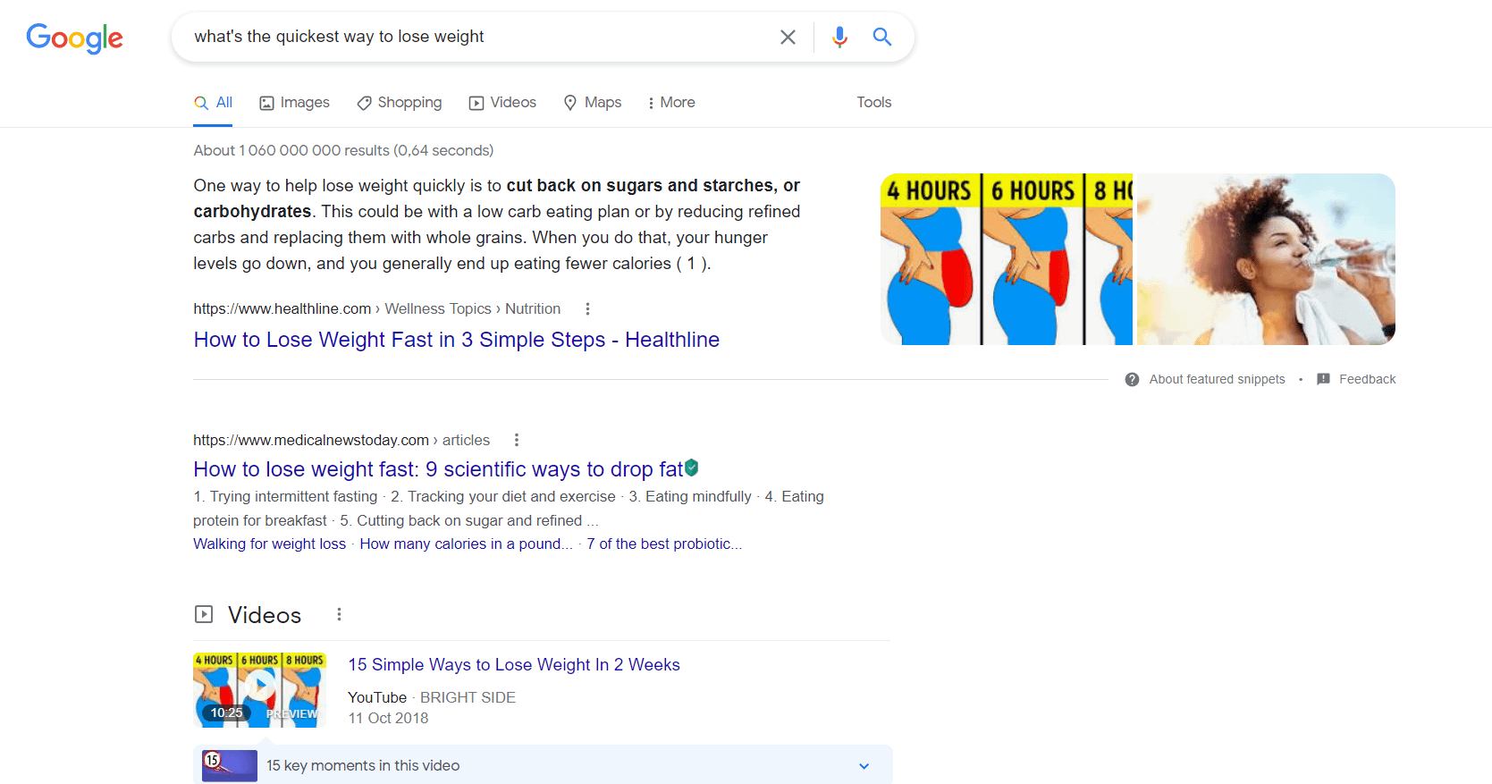Open 7 of the best probiotic sitelink
The height and width of the screenshot is (784, 1492).
pos(664,544)
